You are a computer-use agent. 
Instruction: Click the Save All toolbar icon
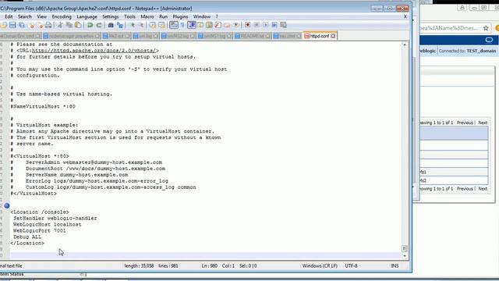(x=22, y=25)
